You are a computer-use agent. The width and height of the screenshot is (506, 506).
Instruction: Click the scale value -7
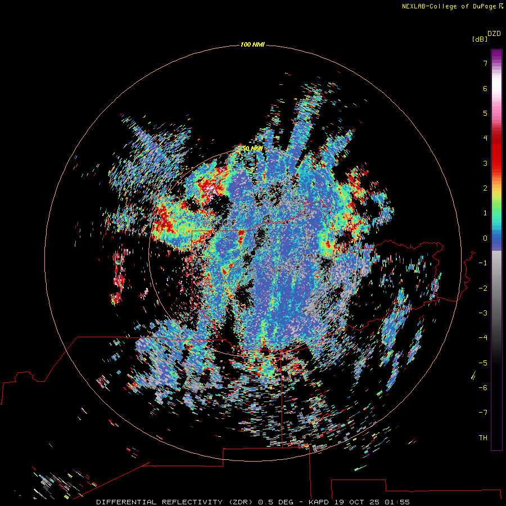pos(483,413)
